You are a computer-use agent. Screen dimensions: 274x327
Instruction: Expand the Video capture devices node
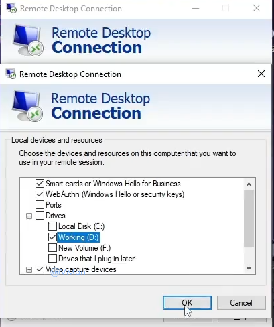(x=29, y=269)
